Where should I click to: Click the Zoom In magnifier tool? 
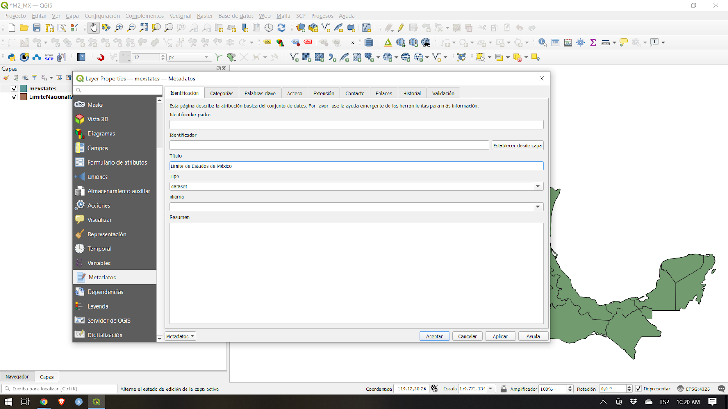tap(119, 28)
